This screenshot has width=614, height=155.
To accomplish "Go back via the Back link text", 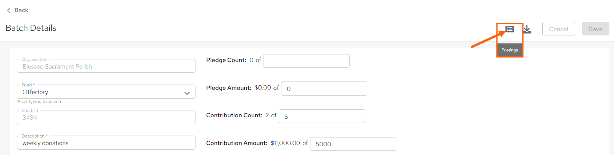I will (x=21, y=10).
